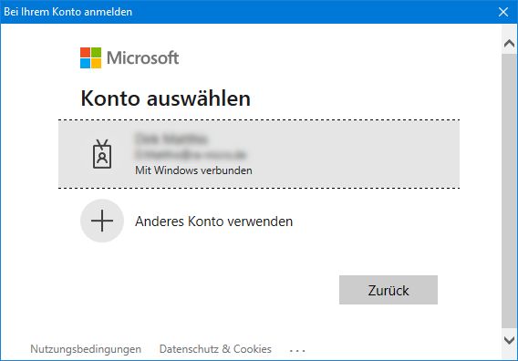Open the Nutzungsbedingungen link

(86, 349)
